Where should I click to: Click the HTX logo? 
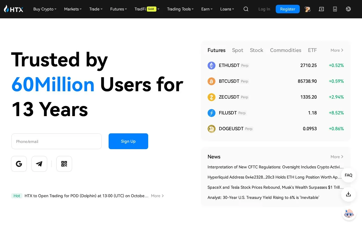click(x=14, y=9)
